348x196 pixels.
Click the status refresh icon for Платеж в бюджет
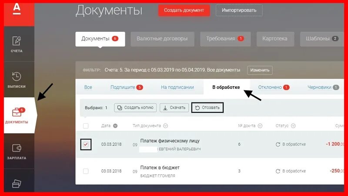click(278, 171)
